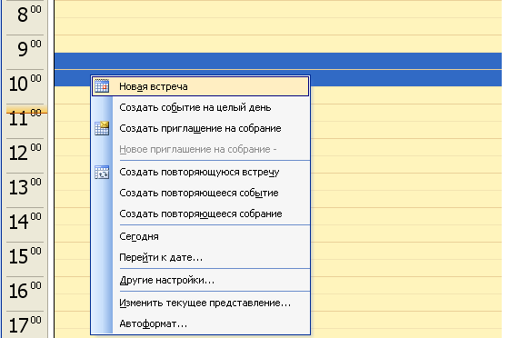Choose 'Создать приглашение на собрание'
Screen dimensions: 509x338
coord(200,128)
